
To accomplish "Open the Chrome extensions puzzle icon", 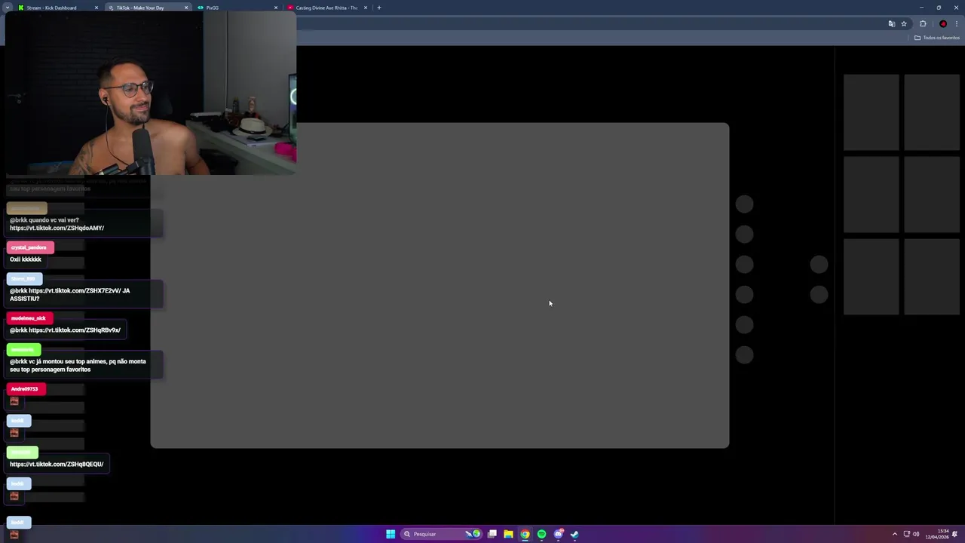I will 923,23.
